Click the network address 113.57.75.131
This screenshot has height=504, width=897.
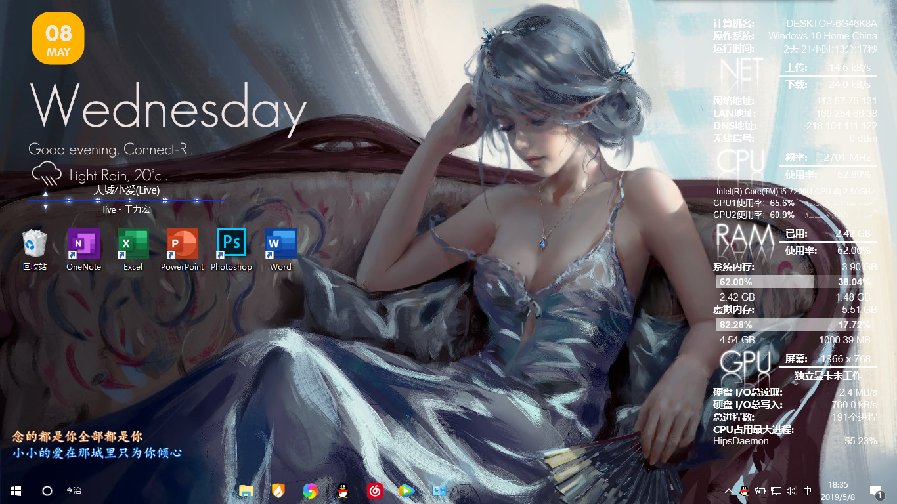click(847, 101)
